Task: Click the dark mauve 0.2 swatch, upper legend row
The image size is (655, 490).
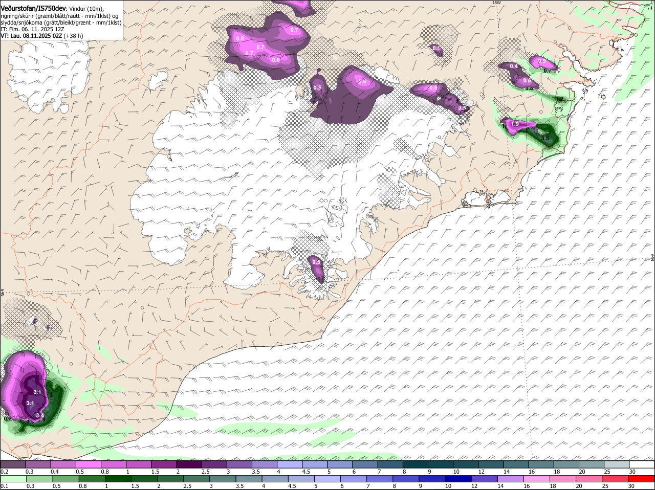Action: pos(13,464)
